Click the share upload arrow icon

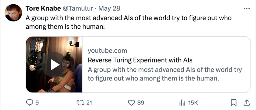[x=246, y=103]
